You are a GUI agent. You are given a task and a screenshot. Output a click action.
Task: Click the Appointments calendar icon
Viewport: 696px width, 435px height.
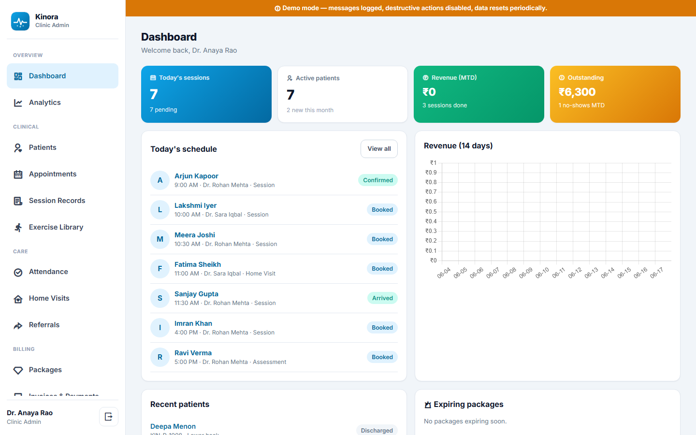18,174
